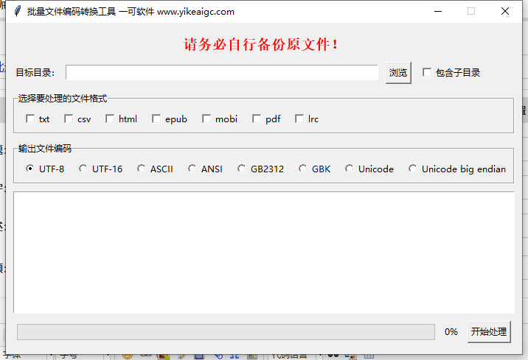Click inside the log output text area
The width and height of the screenshot is (528, 360).
(x=264, y=253)
